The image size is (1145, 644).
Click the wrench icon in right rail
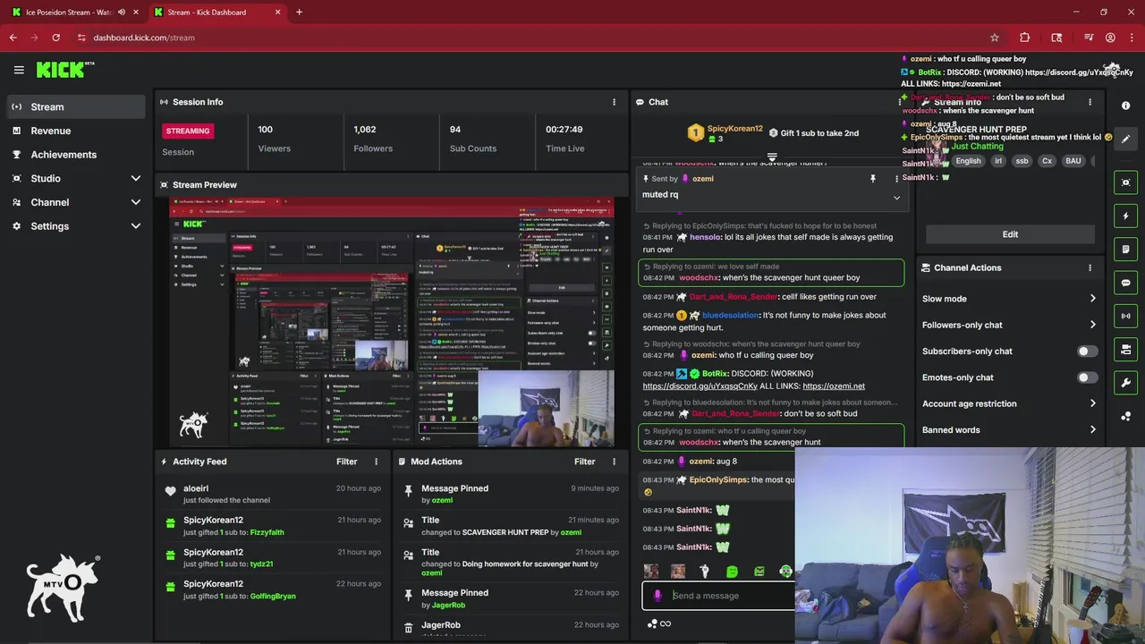(1125, 383)
